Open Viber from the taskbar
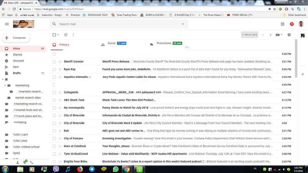Screen dimensions: 308x173 click(x=56, y=169)
